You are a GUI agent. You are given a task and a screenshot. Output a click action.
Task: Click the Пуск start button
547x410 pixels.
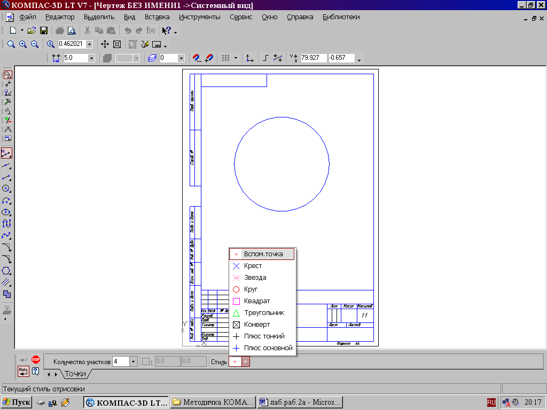coord(17,403)
